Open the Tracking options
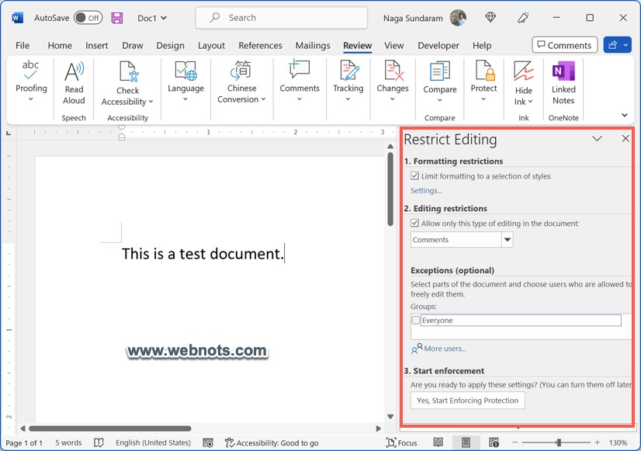The width and height of the screenshot is (641, 451). (x=348, y=82)
